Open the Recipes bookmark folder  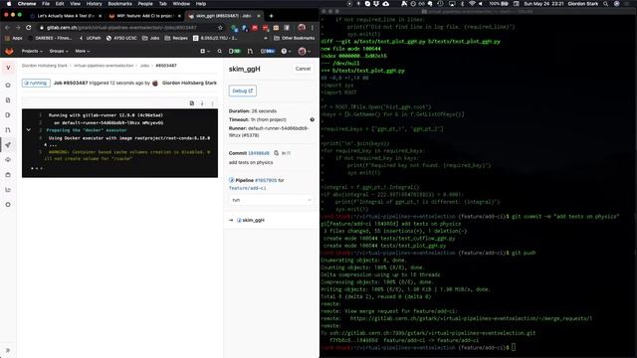click(x=176, y=38)
